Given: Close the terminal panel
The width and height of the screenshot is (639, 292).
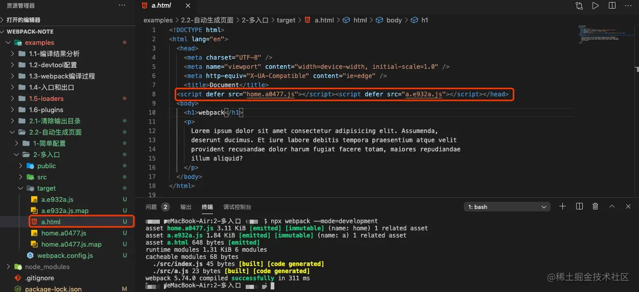Looking at the screenshot, I should pos(628,206).
